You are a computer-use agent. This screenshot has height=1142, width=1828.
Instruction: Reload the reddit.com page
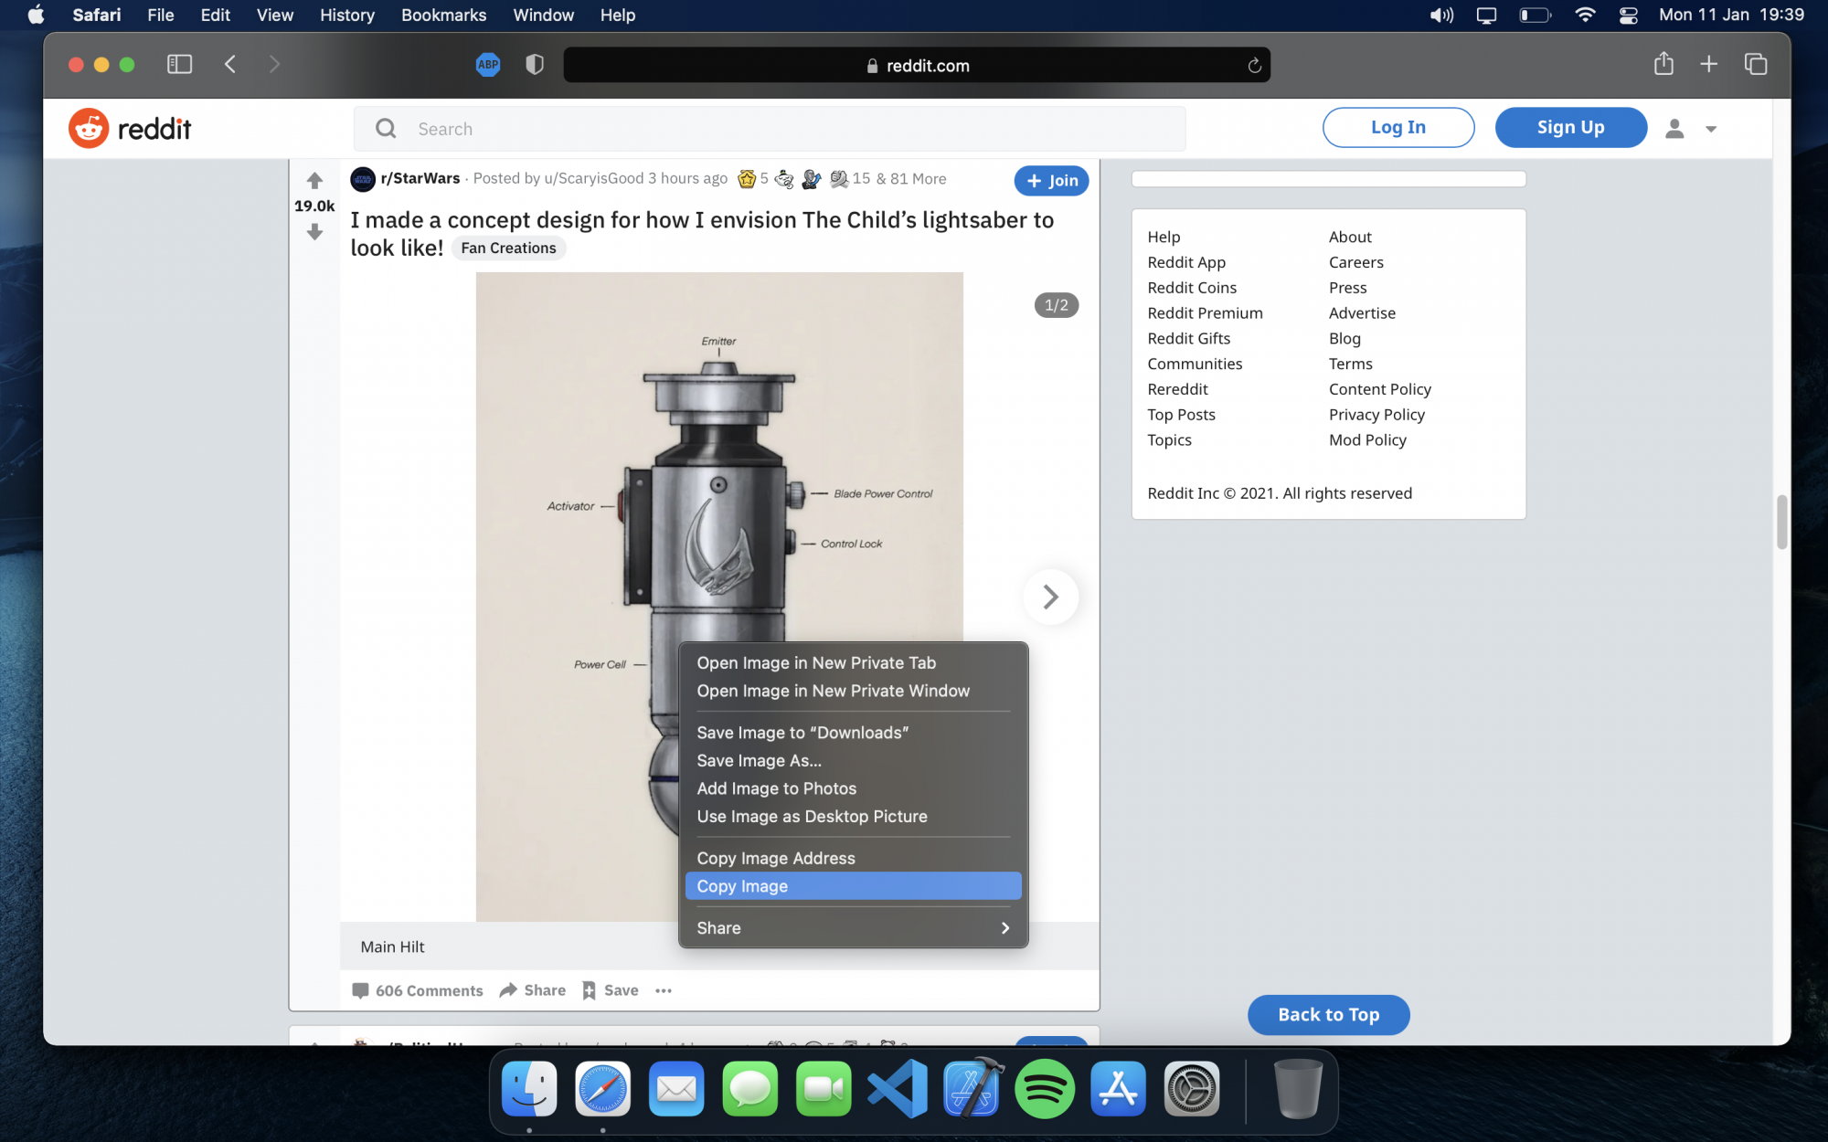1254,66
